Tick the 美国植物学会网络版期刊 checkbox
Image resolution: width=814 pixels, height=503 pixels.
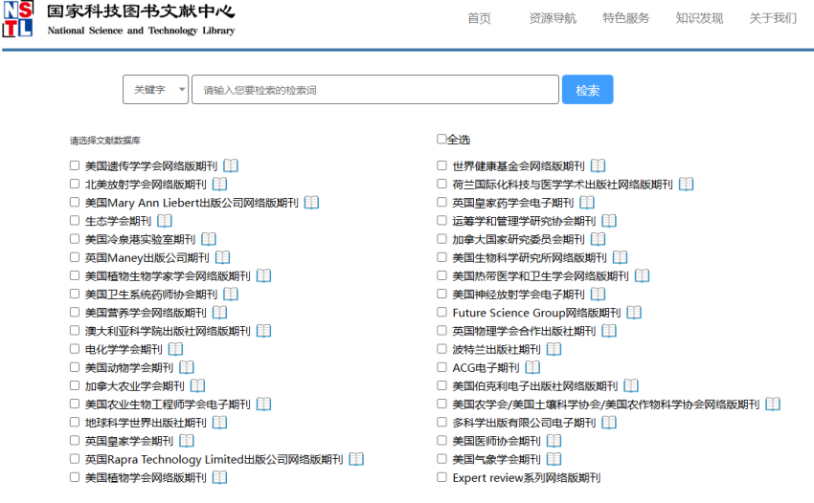coord(75,477)
